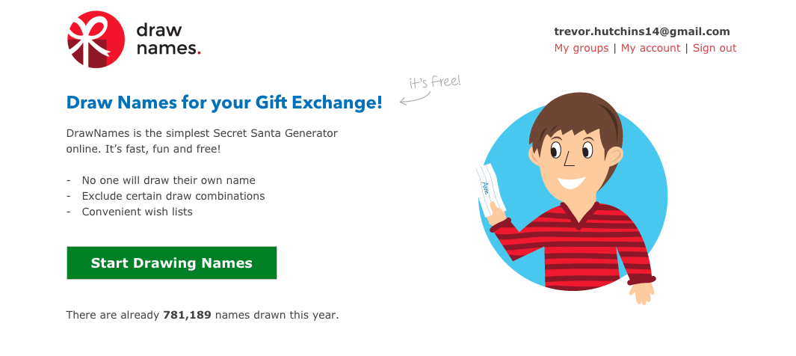Click the trevor.hutchins14@gmail.com email address
The height and width of the screenshot is (356, 796).
(642, 31)
